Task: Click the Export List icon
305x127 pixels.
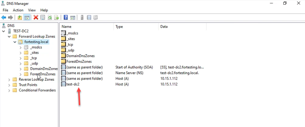Action: (56, 18)
